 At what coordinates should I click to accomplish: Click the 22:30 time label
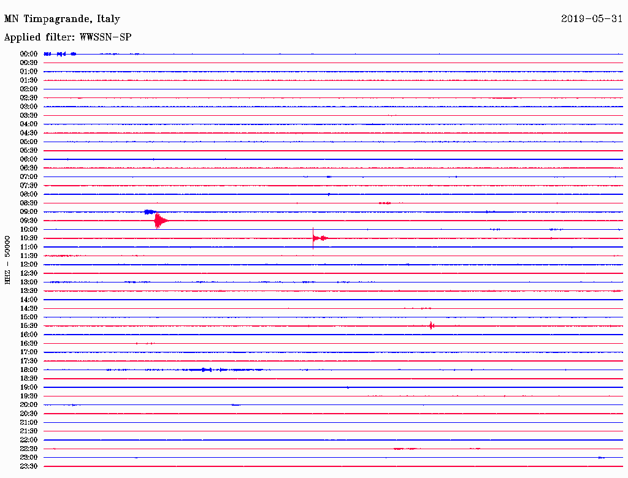pyautogui.click(x=29, y=449)
